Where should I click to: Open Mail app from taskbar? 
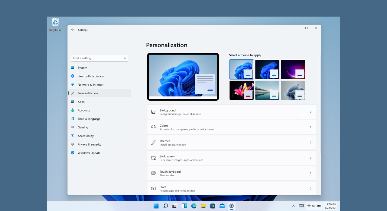pyautogui.click(x=222, y=206)
